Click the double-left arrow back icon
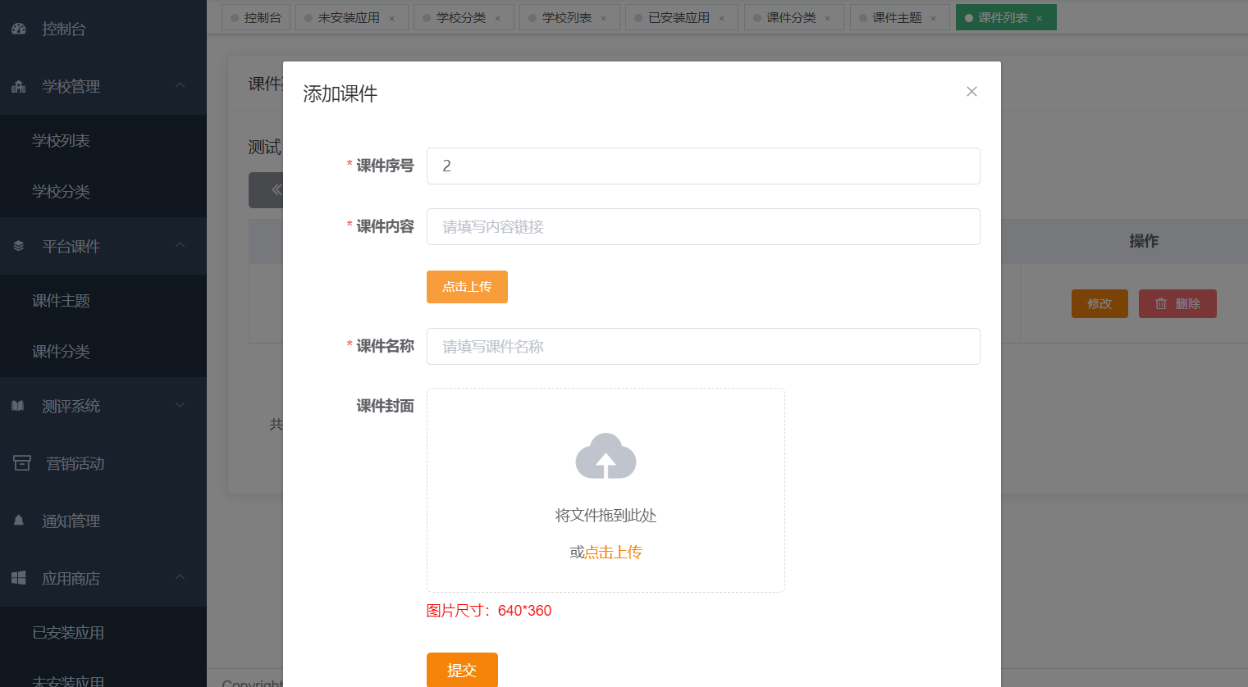Image resolution: width=1248 pixels, height=687 pixels. (277, 189)
